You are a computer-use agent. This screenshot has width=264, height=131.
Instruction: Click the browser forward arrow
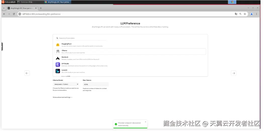(x=9, y=14)
